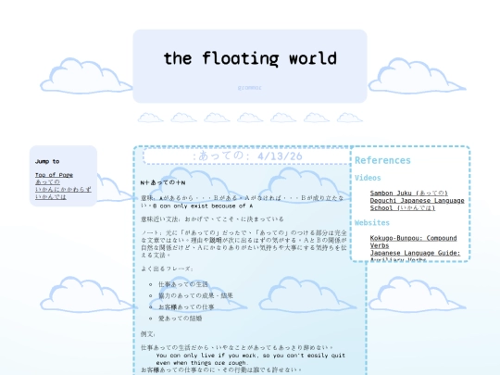Click the 'Jump to' label
The image size is (500, 375).
click(x=47, y=161)
